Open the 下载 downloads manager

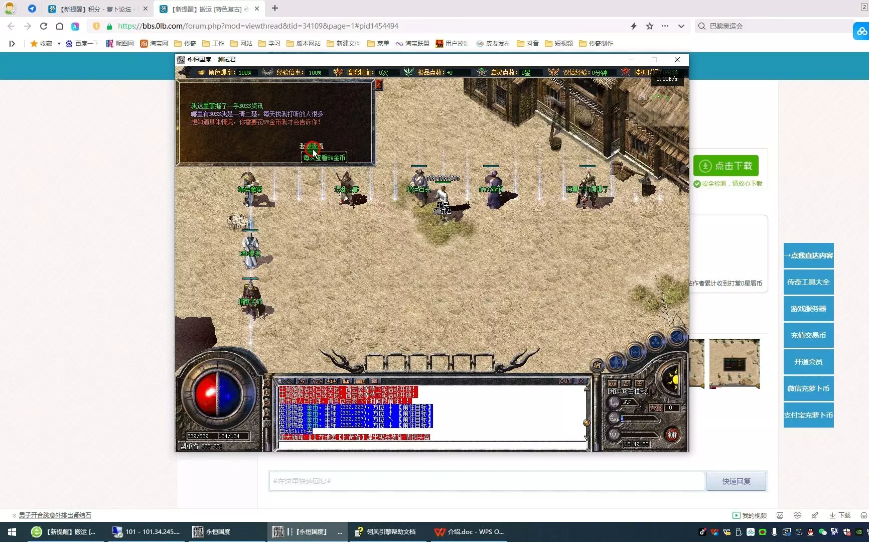click(840, 515)
